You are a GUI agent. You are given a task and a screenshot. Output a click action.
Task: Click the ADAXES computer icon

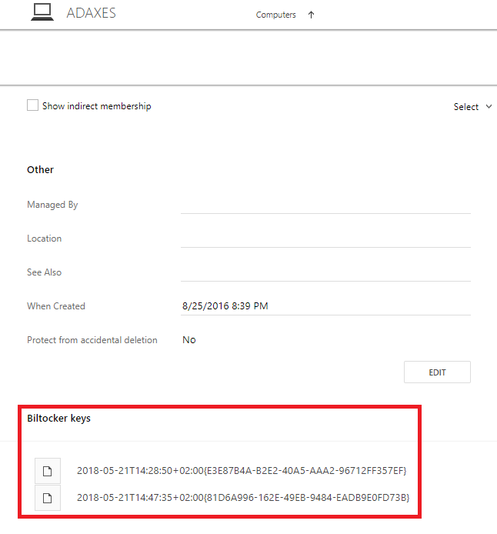tap(42, 12)
